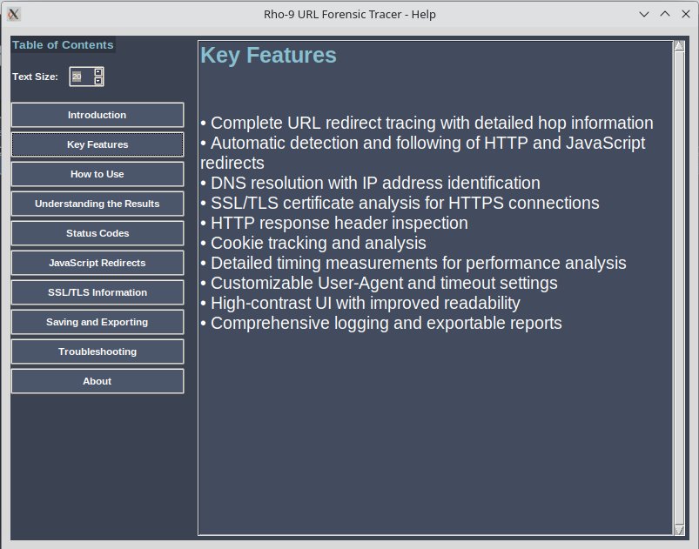Select the Status Codes section
The width and height of the screenshot is (699, 549).
click(97, 233)
